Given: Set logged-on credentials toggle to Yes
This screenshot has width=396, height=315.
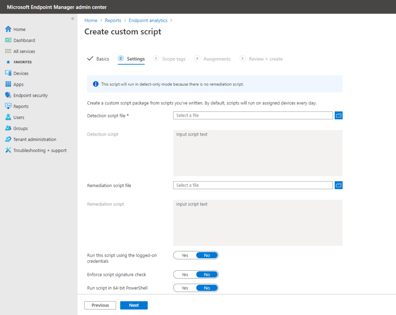Looking at the screenshot, I should 185,255.
